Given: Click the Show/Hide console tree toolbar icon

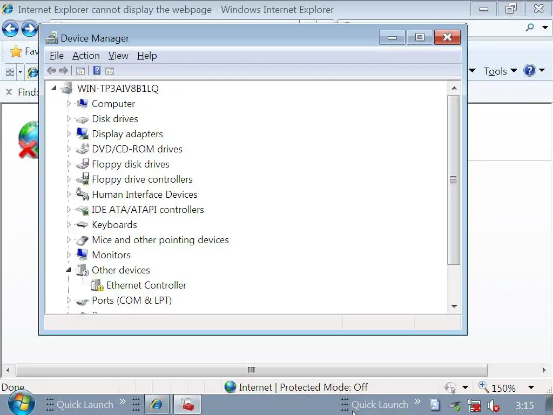Looking at the screenshot, I should point(80,71).
